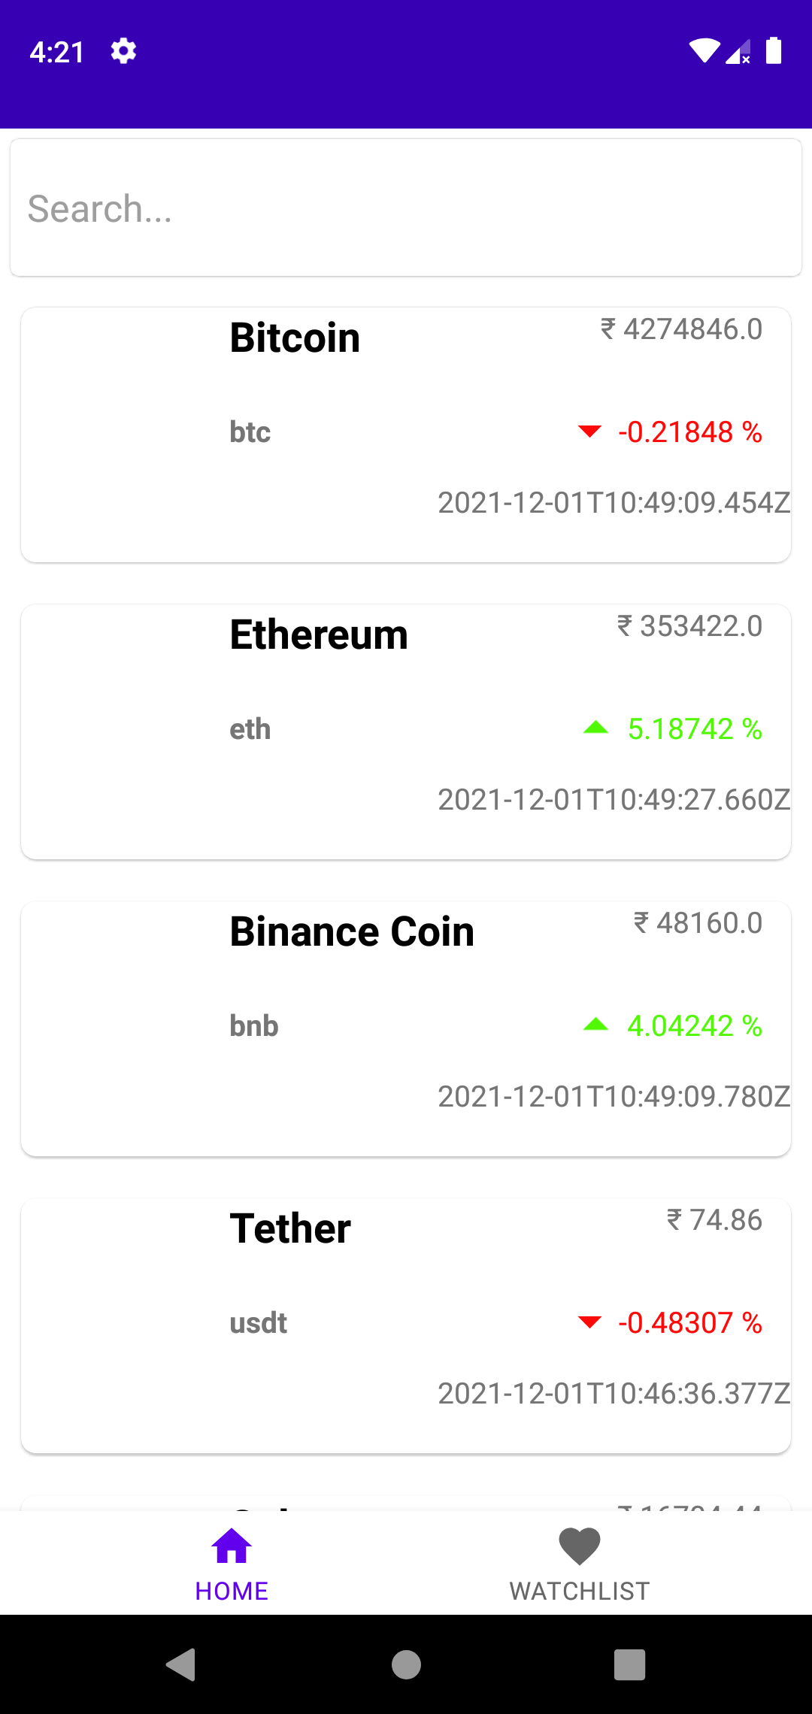Click the red down arrow for Tether
The image size is (812, 1714).
point(589,1322)
